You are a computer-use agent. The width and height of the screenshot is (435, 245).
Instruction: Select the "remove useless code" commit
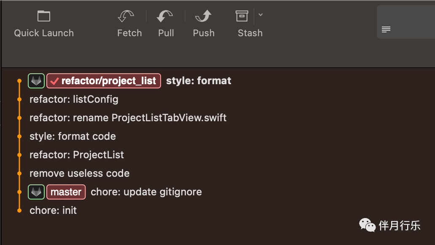tap(79, 173)
